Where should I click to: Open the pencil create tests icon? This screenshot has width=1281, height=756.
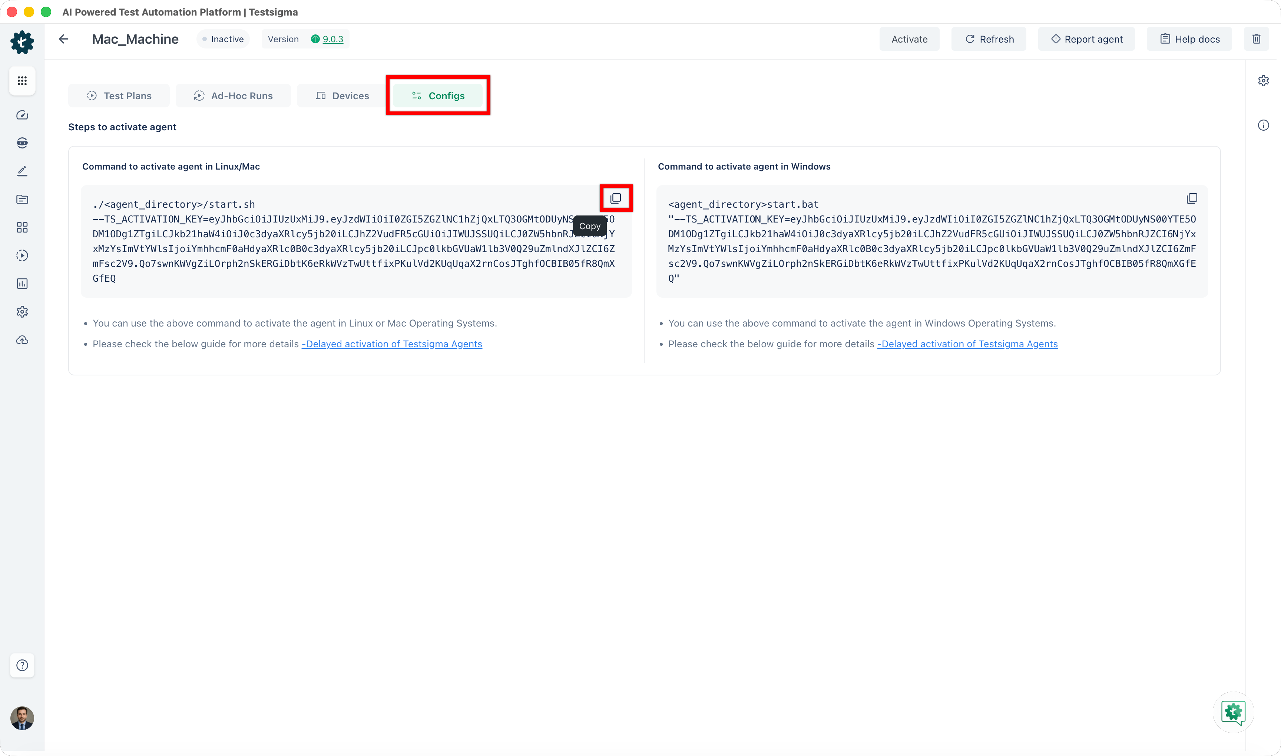pyautogui.click(x=22, y=171)
